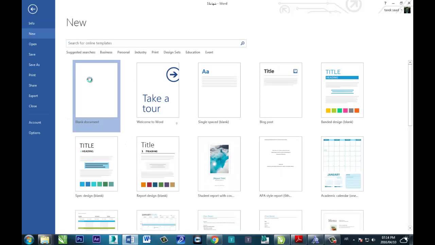Image resolution: width=435 pixels, height=245 pixels.
Task: Open the account dropdown next to tarek saad
Action: (401, 10)
